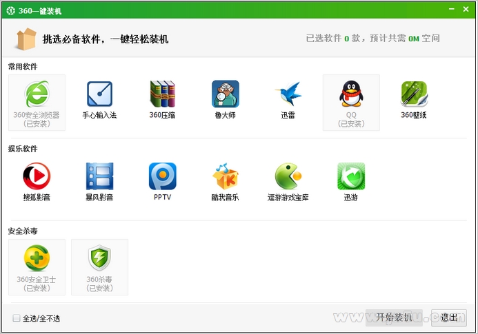
Task: Click the 360安全卫士 yellow plus icon
Action: tap(37, 258)
